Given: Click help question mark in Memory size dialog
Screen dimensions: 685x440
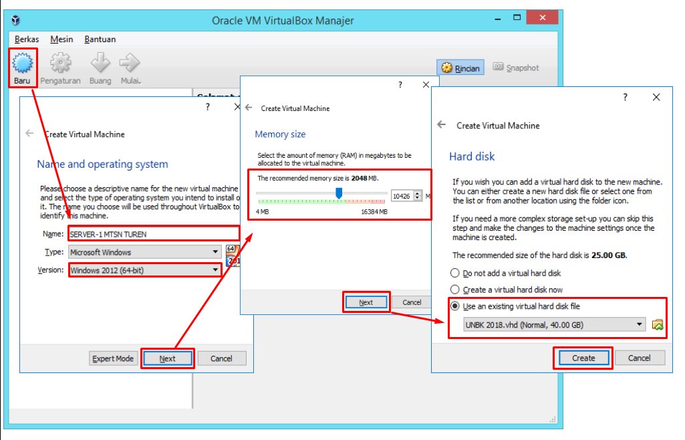Looking at the screenshot, I should tap(400, 85).
